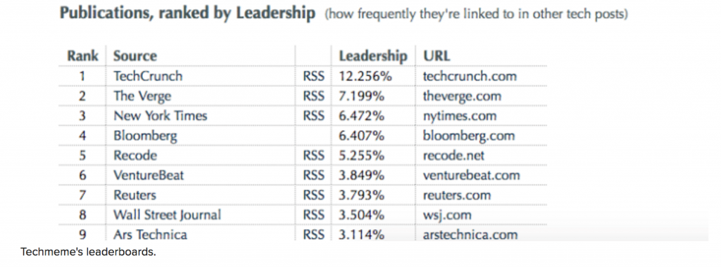
Task: Open RSS feed for Reuters
Action: click(314, 195)
